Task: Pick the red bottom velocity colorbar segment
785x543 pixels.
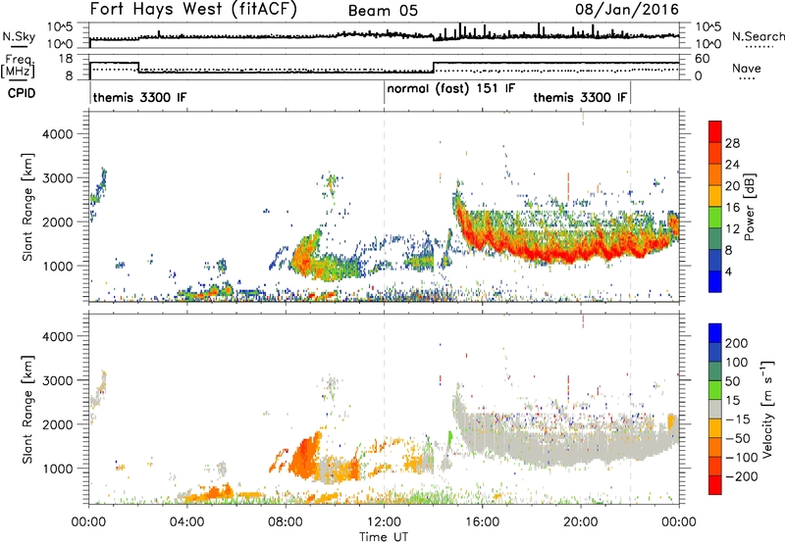Action: click(x=715, y=485)
